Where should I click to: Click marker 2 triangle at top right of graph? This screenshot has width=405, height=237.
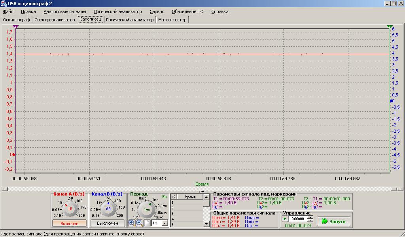coord(389,26)
